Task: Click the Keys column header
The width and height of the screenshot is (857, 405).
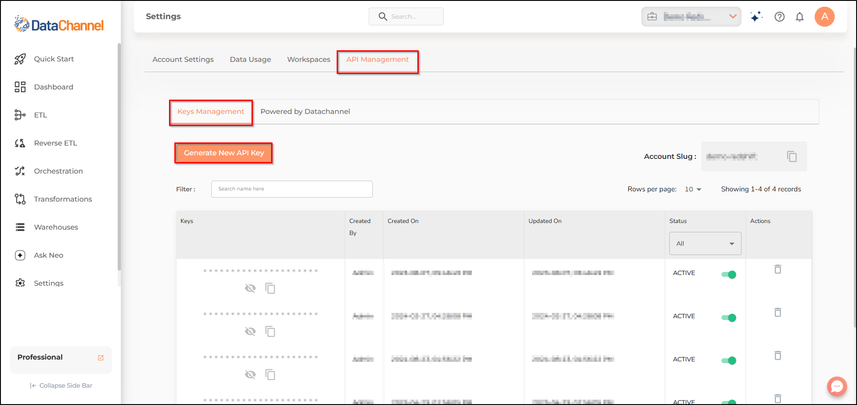Action: click(x=187, y=221)
